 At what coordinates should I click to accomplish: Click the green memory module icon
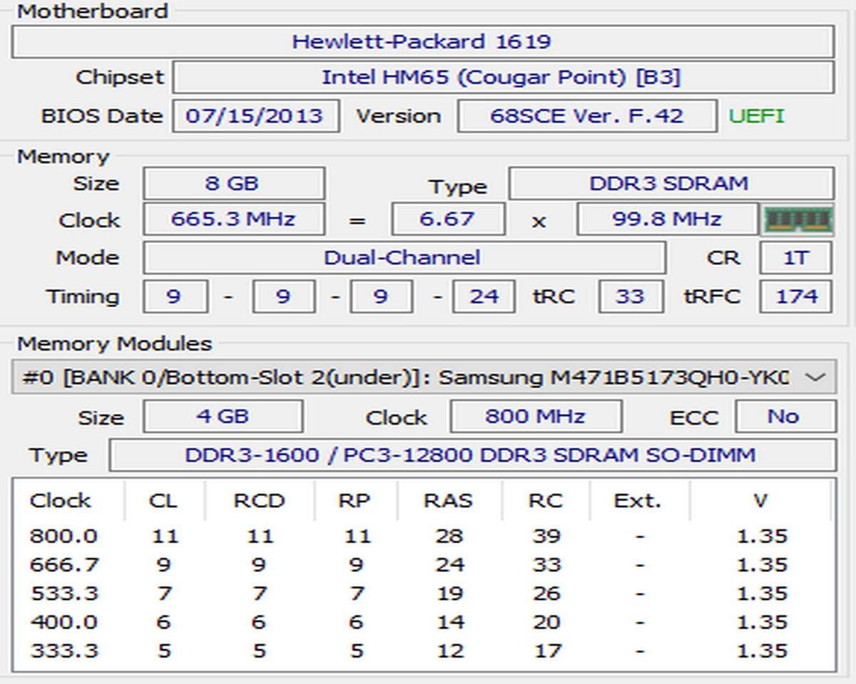click(798, 219)
